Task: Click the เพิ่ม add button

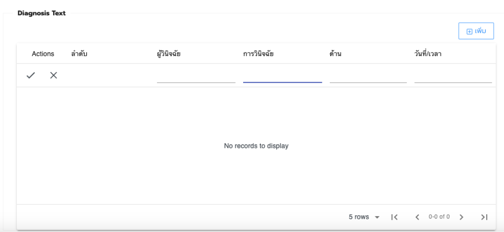Action: tap(476, 31)
